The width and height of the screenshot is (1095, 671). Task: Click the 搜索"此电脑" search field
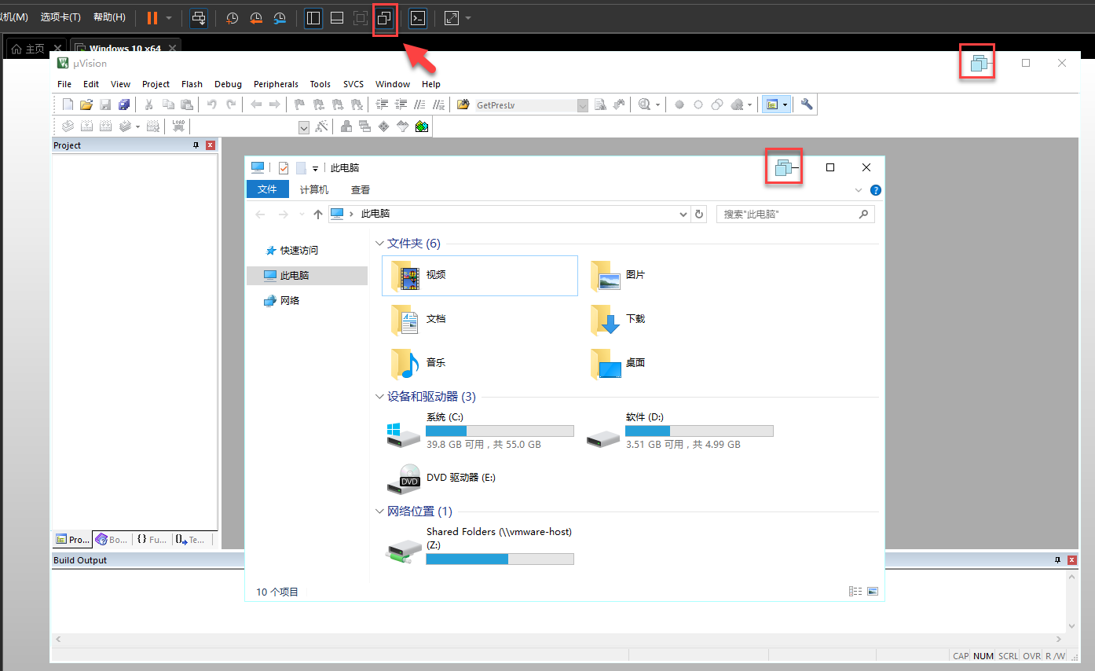point(795,214)
